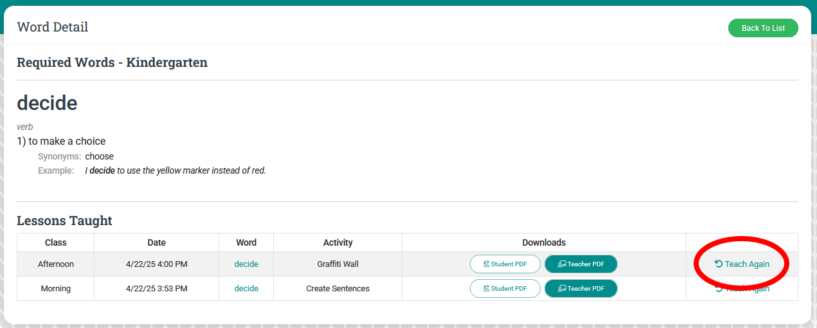817x328 pixels.
Task: Click the Graffiti Wall activity cell
Action: [x=338, y=264]
